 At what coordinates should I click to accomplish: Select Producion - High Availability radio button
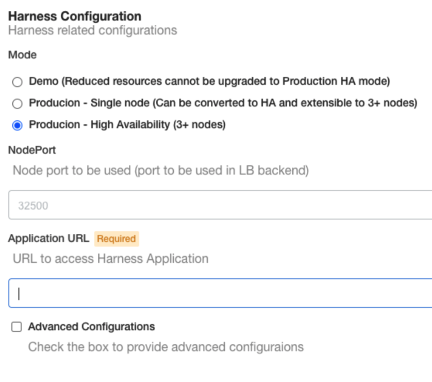click(17, 125)
